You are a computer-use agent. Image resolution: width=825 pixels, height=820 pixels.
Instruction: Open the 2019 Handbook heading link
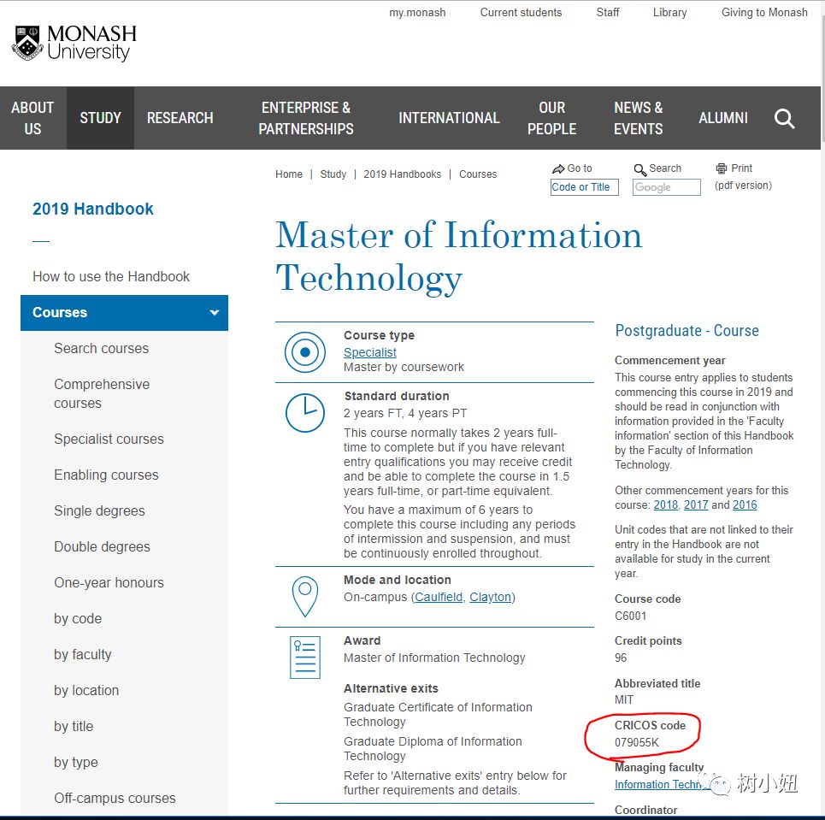pos(93,209)
